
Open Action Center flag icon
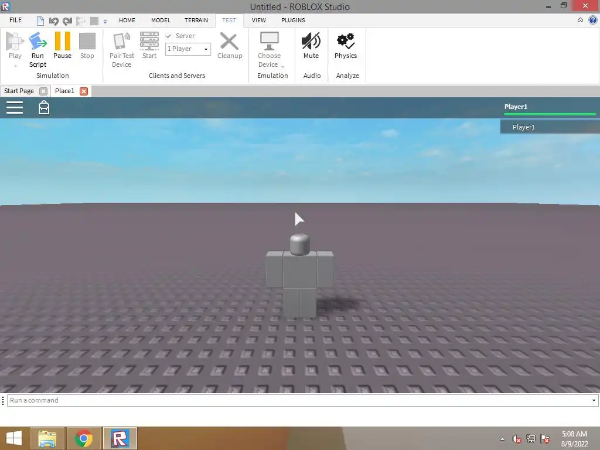coord(545,439)
